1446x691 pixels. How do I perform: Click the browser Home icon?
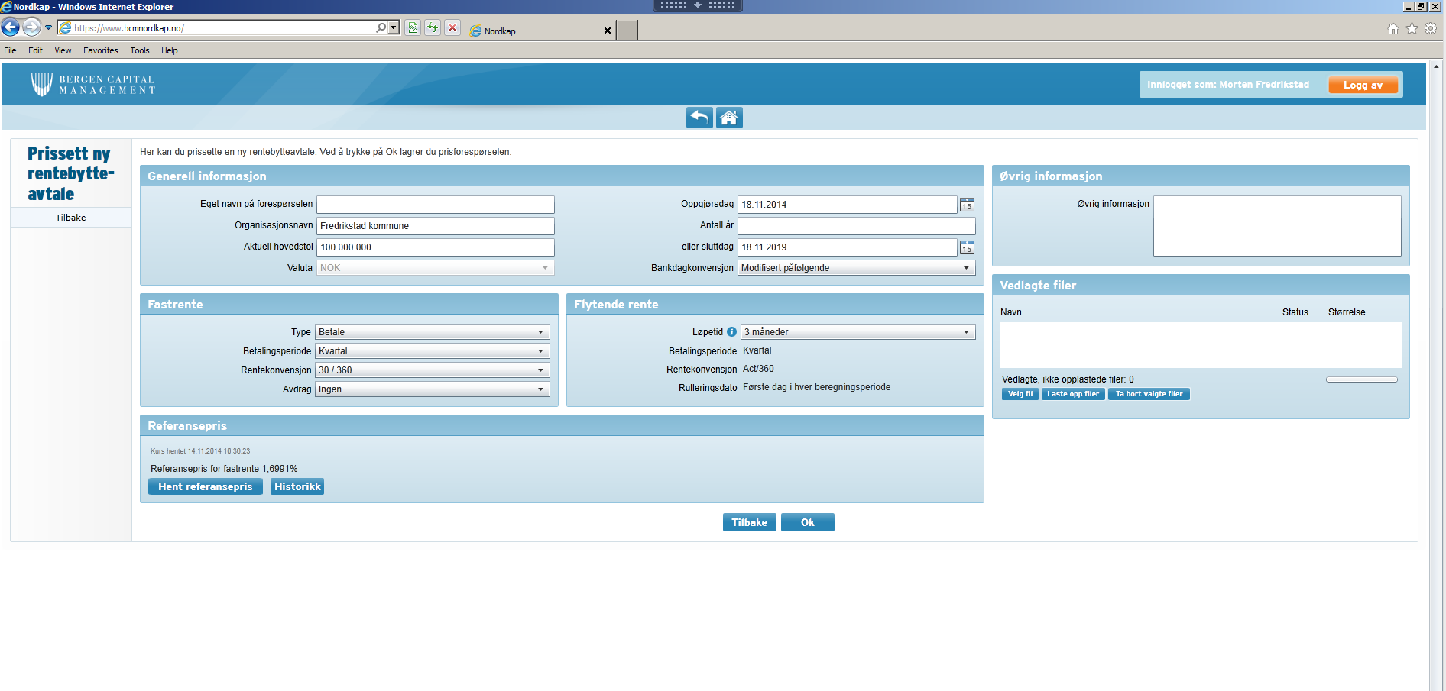click(1393, 29)
